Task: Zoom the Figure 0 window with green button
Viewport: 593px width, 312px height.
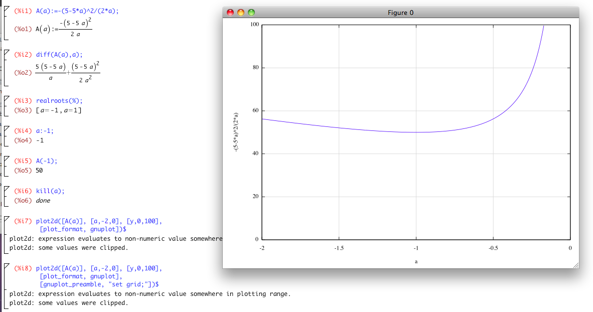Action: coord(251,13)
